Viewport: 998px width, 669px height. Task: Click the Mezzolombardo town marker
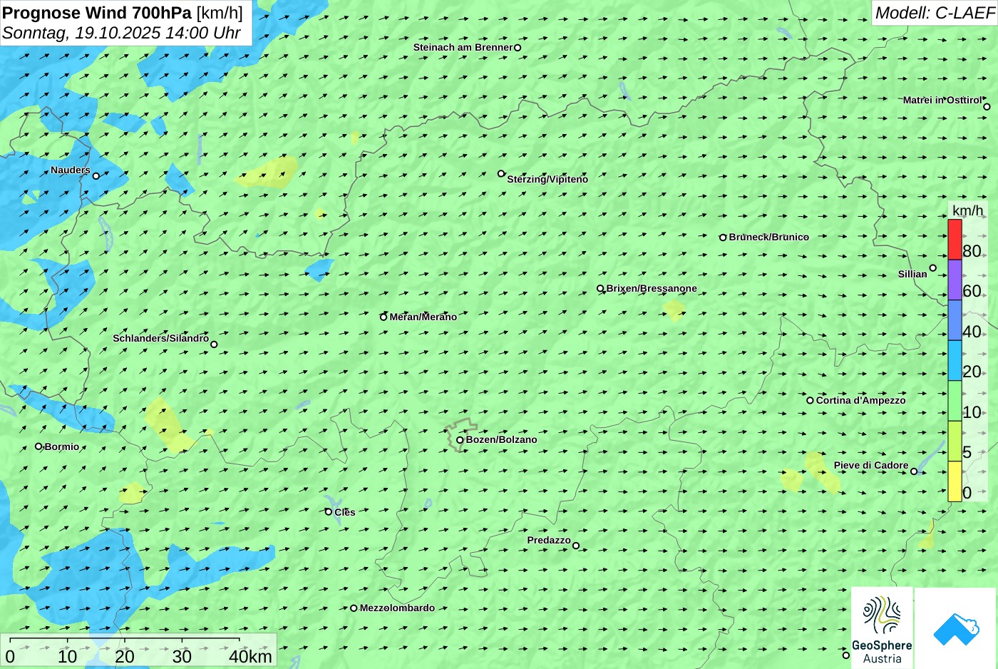[x=354, y=608]
